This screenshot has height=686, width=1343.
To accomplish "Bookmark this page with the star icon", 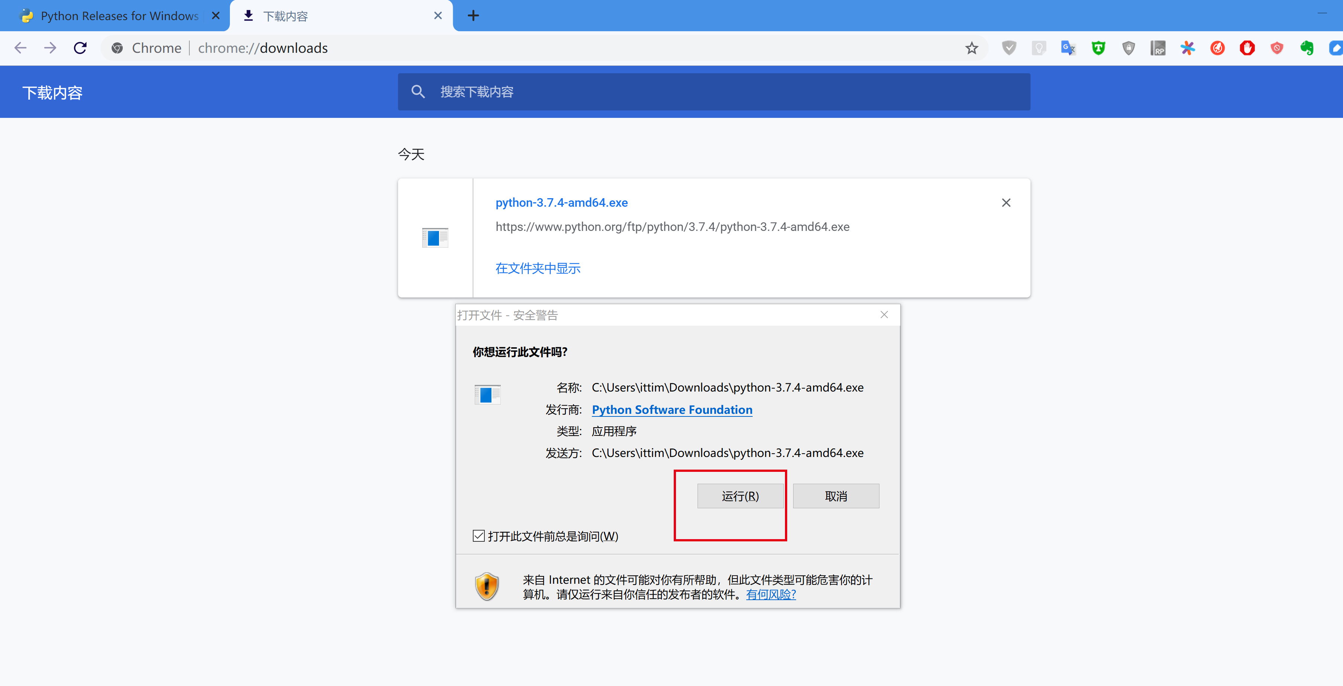I will [x=972, y=48].
